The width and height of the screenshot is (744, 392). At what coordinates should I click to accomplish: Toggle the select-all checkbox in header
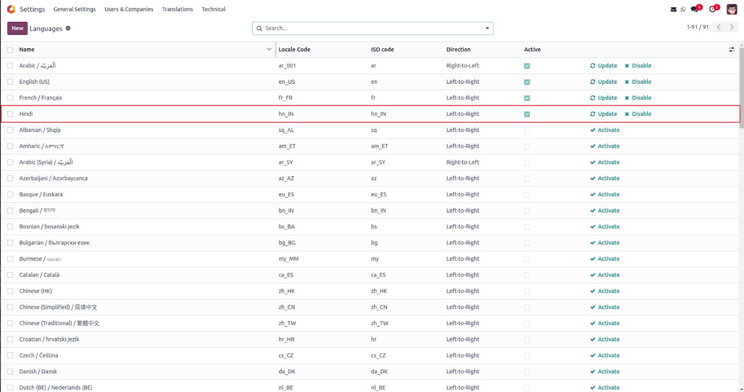coord(10,50)
